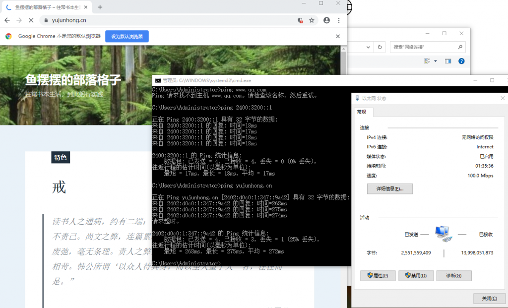Image resolution: width=508 pixels, height=308 pixels.
Task: Click the 详细信息(E)... button
Action: click(x=389, y=189)
